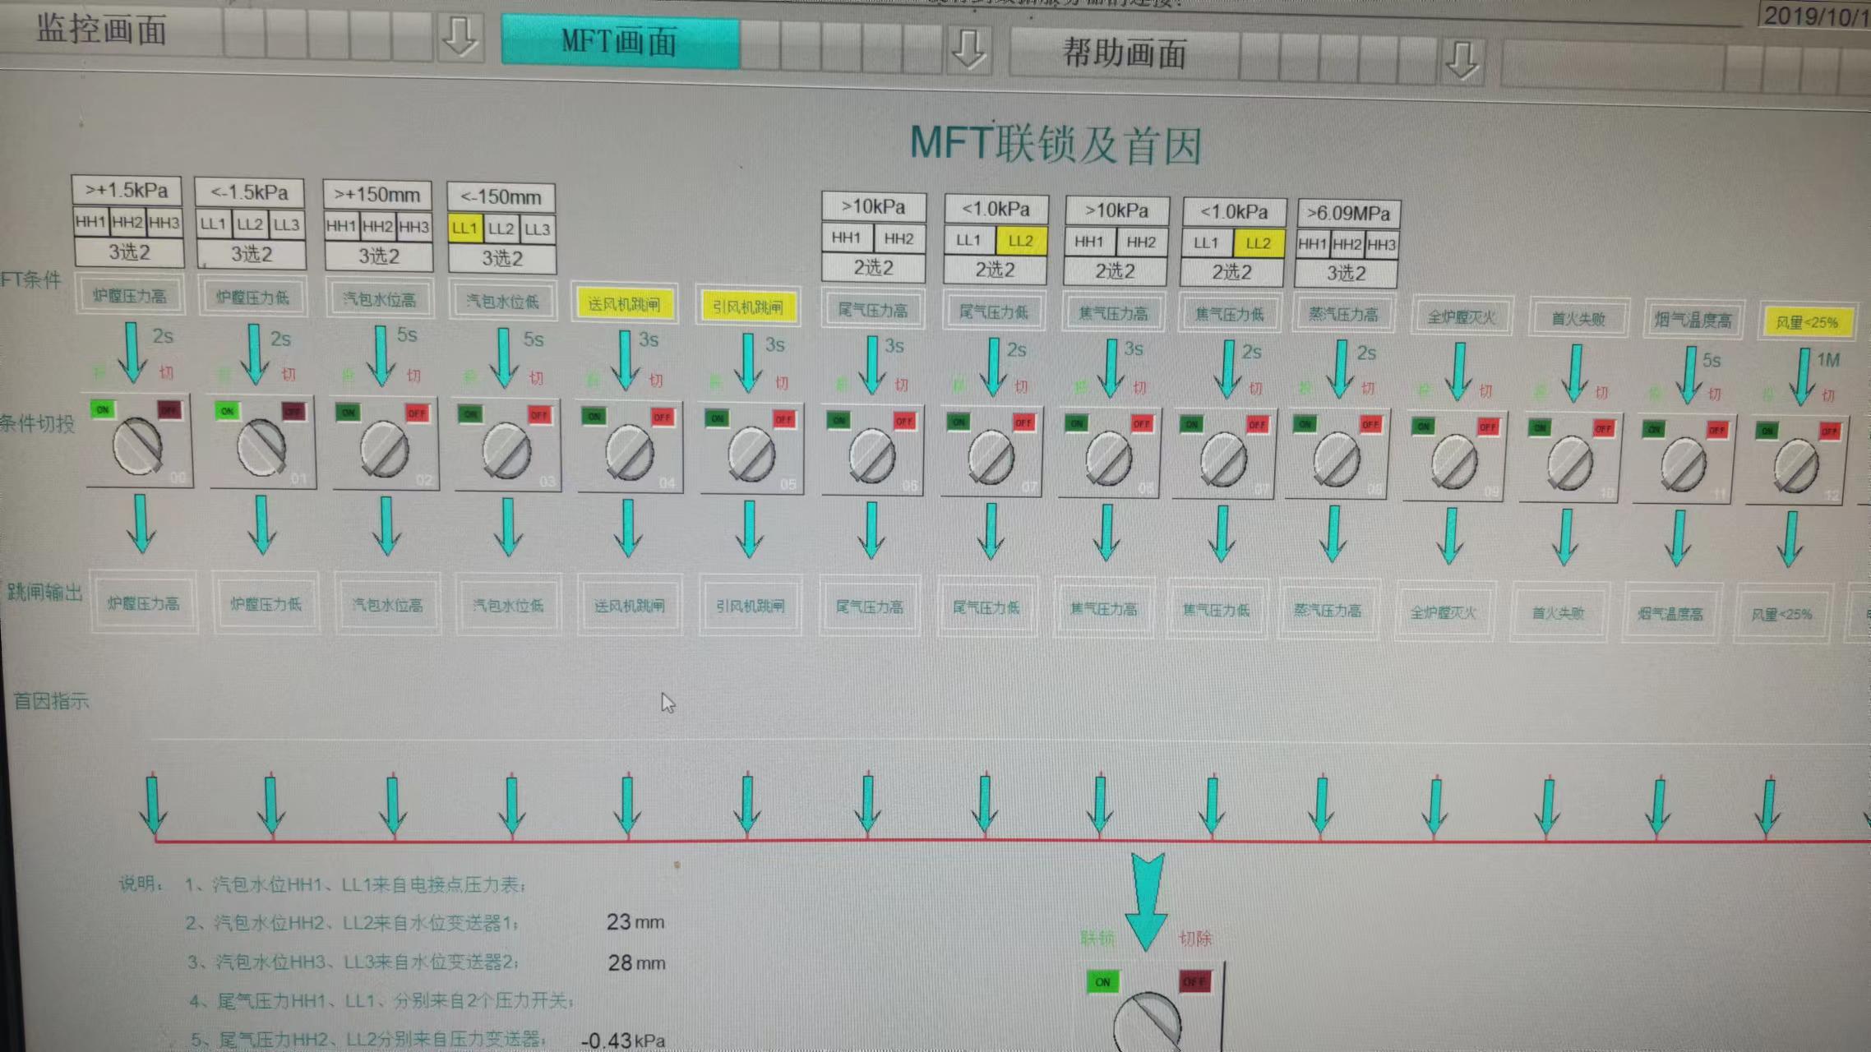The image size is (1871, 1052).
Task: Click the 3选2 box under >+1.5kPa
Action: [x=129, y=251]
